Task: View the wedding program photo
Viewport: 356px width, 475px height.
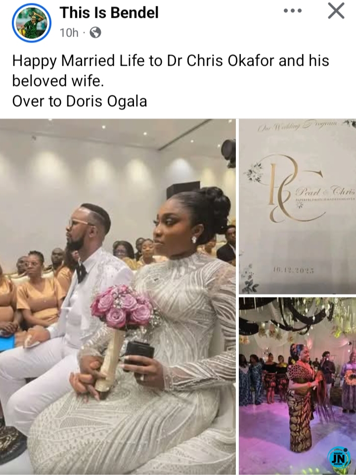Action: pyautogui.click(x=298, y=206)
